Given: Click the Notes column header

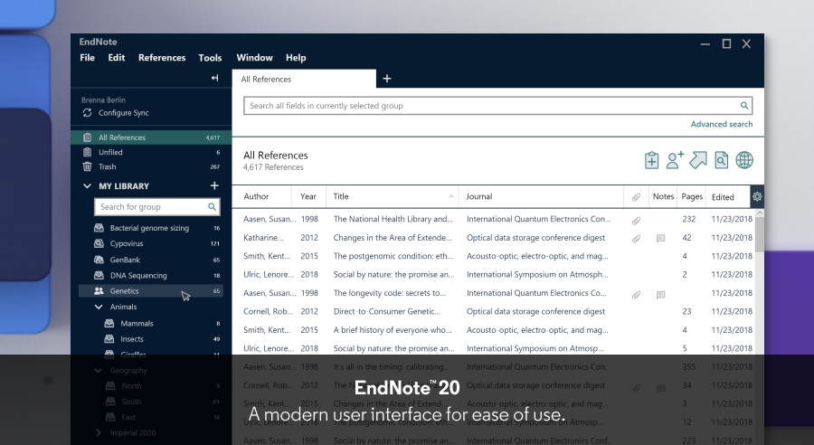Looking at the screenshot, I should (663, 196).
